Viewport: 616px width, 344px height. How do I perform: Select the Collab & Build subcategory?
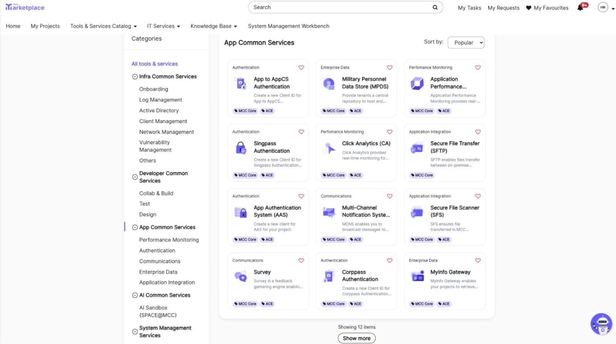tap(156, 193)
